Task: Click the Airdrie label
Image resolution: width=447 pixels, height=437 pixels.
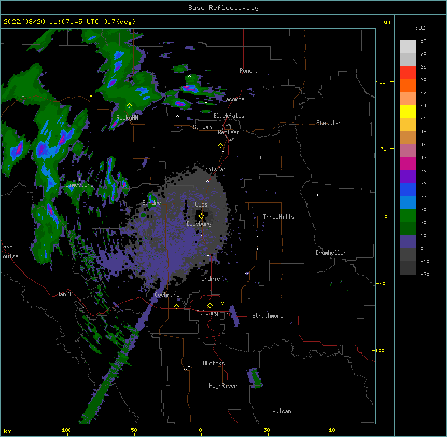Action: [x=209, y=279]
